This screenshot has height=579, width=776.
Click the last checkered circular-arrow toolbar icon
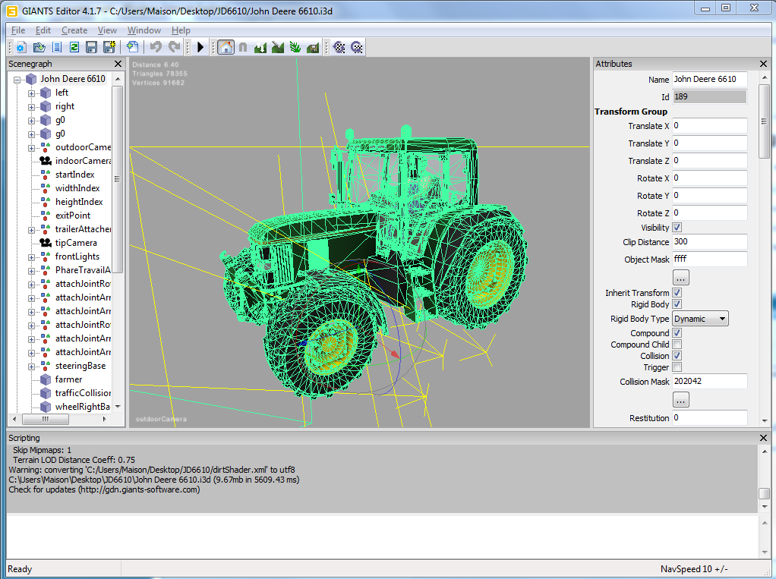click(357, 48)
